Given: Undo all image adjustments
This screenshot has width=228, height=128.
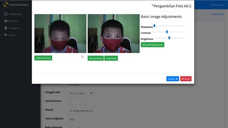Looking at the screenshot, I should [x=152, y=45].
